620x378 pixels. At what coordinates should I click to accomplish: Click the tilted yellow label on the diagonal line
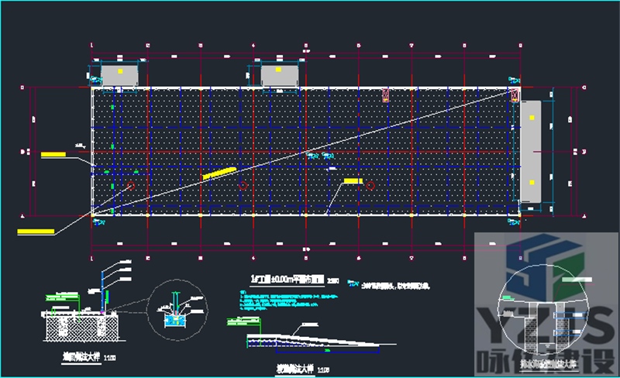pos(218,174)
